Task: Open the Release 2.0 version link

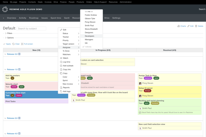Action: point(12,118)
